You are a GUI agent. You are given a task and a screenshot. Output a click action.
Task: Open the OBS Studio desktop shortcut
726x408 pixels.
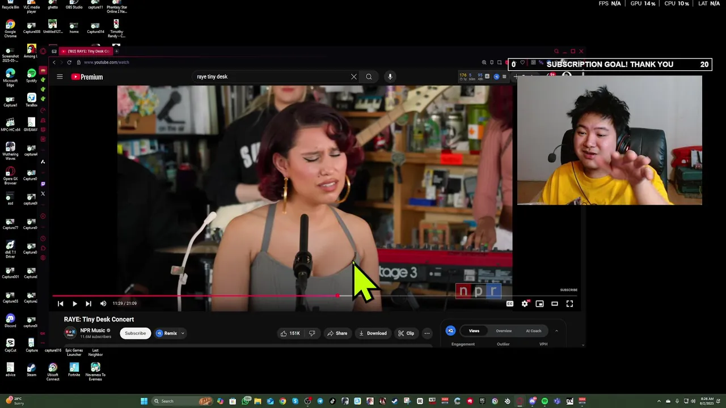pos(74,5)
